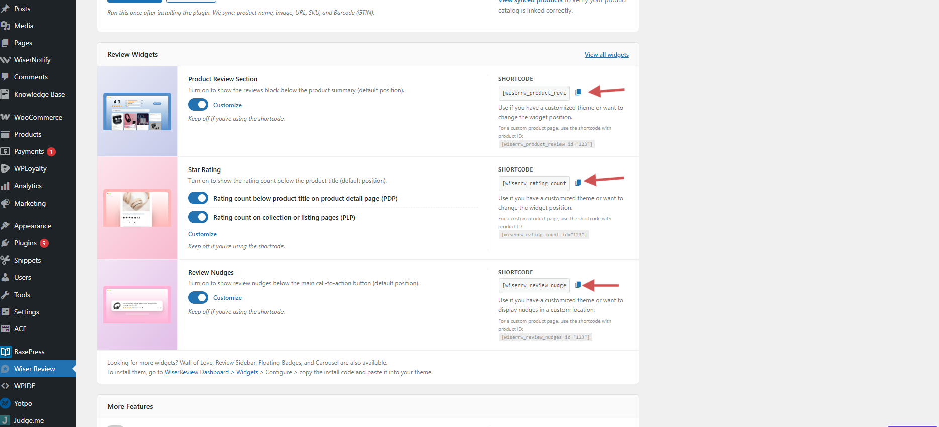
Task: Click the wiserrw_review_nudges shortcode field
Action: pos(534,285)
